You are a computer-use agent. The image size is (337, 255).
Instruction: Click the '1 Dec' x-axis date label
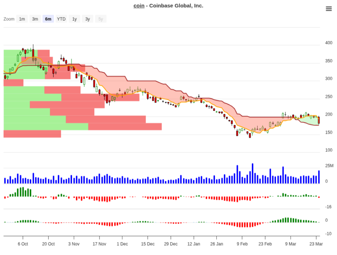point(122,244)
